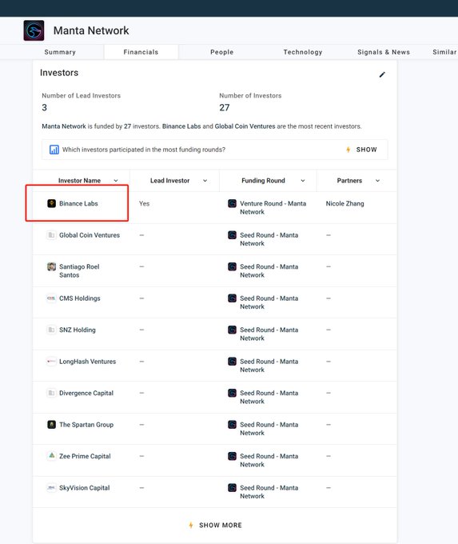Viewport: 458px width, 544px height.
Task: Open the Partners column dropdown chevron
Action: pos(377,181)
